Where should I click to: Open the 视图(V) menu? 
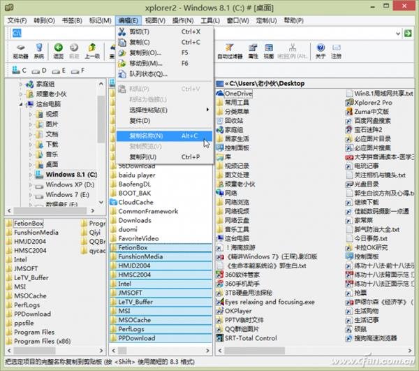click(155, 20)
